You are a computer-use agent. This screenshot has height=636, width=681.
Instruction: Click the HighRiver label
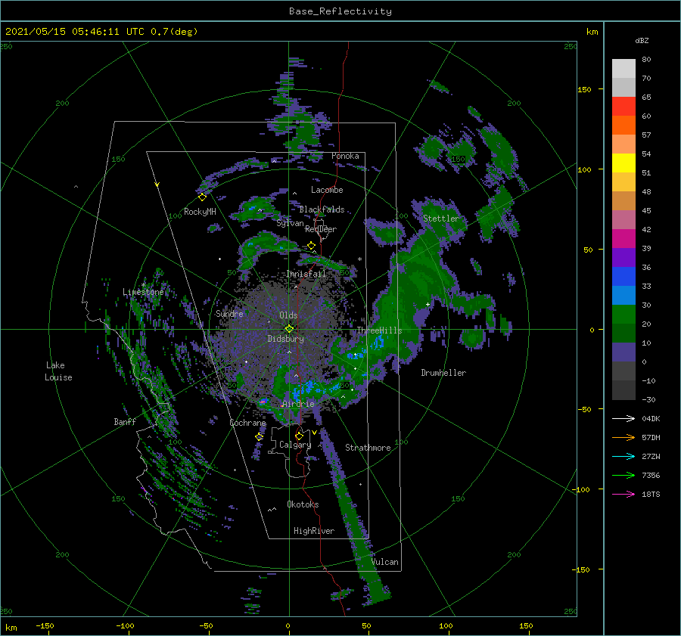tap(314, 531)
